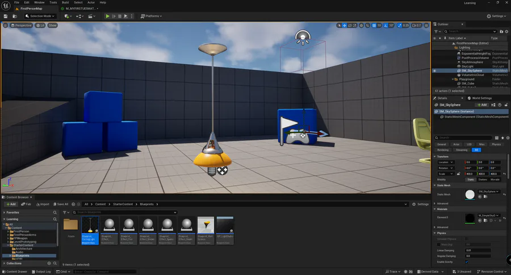
Task: Save the current level with the disk icon
Action: click(x=6, y=16)
